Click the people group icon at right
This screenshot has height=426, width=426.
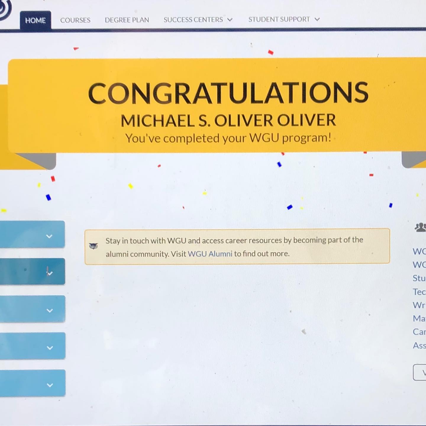tap(420, 227)
